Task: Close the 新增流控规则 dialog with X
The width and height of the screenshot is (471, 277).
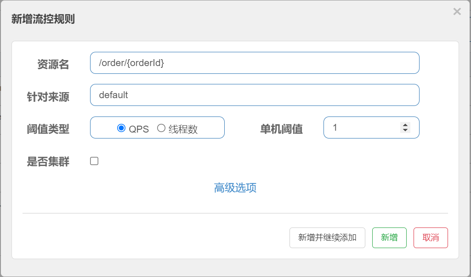Action: (x=457, y=11)
